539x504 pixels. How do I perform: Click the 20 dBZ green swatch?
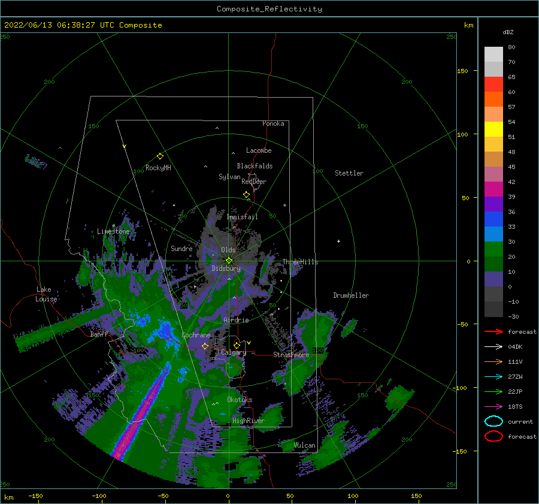pos(493,264)
